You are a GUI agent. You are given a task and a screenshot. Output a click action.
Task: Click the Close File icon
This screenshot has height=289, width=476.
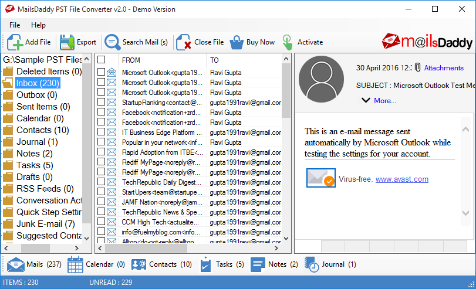click(183, 42)
